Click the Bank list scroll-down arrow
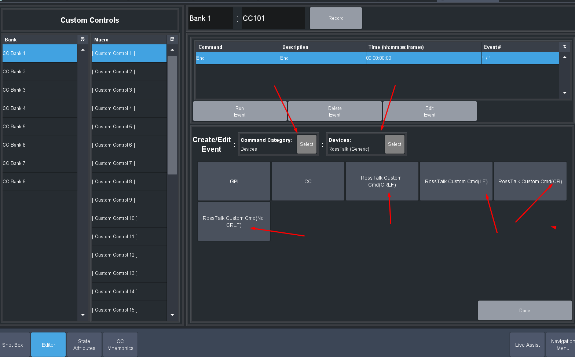The image size is (575, 357). pos(83,315)
